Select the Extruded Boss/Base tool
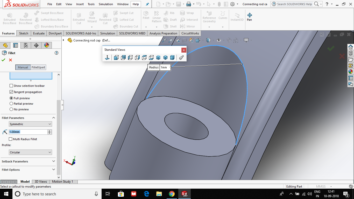The height and width of the screenshot is (199, 354). 9,18
